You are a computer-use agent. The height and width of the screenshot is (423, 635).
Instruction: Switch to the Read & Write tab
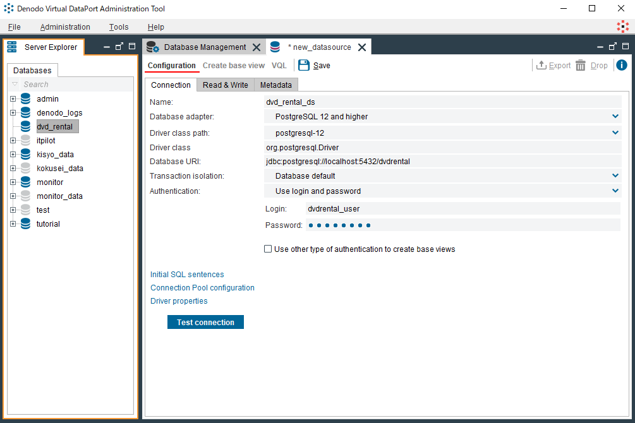[x=225, y=85]
